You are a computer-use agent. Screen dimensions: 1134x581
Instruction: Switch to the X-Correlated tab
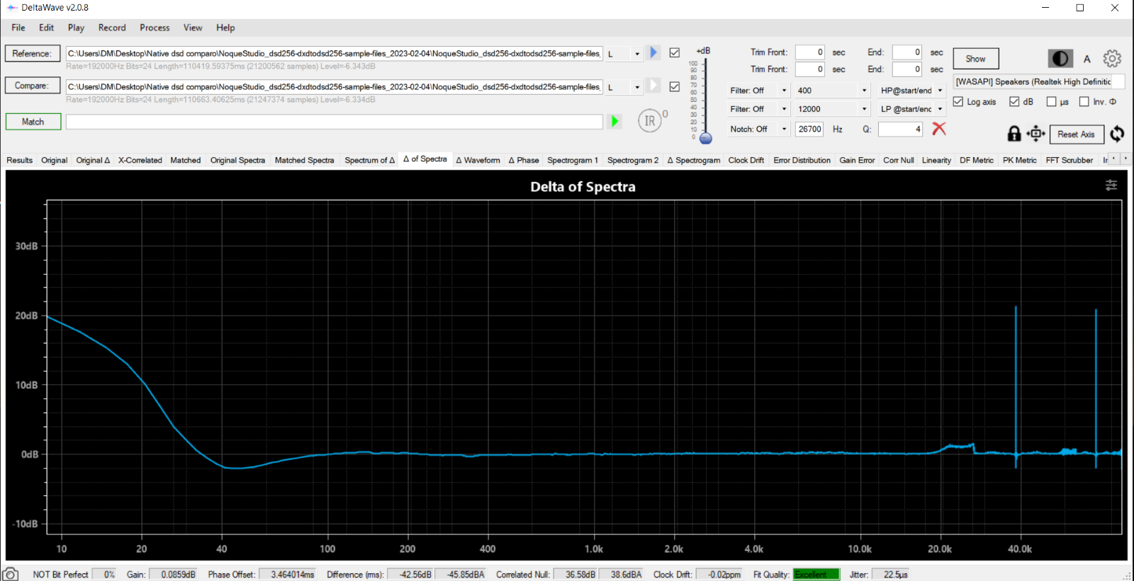[140, 160]
